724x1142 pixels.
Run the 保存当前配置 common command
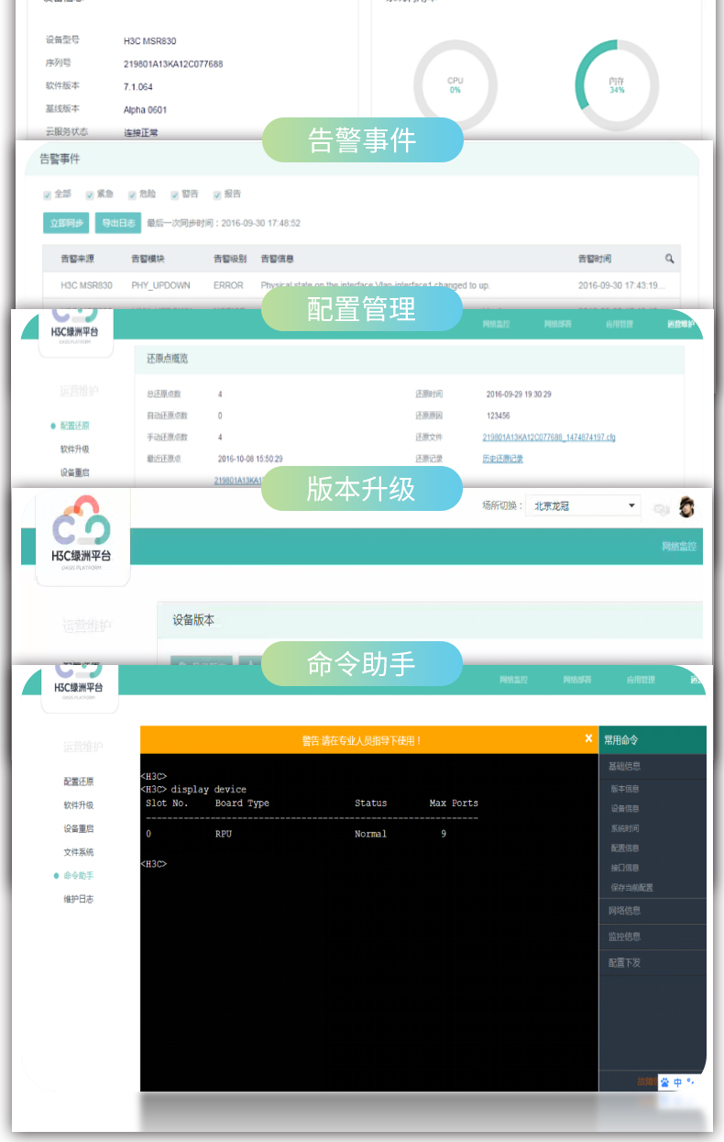(632, 888)
